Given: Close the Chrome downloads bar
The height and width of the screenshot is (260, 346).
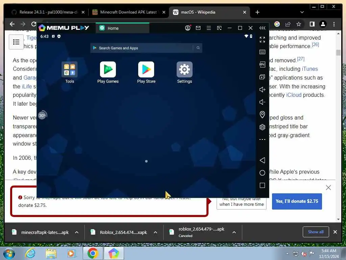Looking at the screenshot, I should pos(335,232).
